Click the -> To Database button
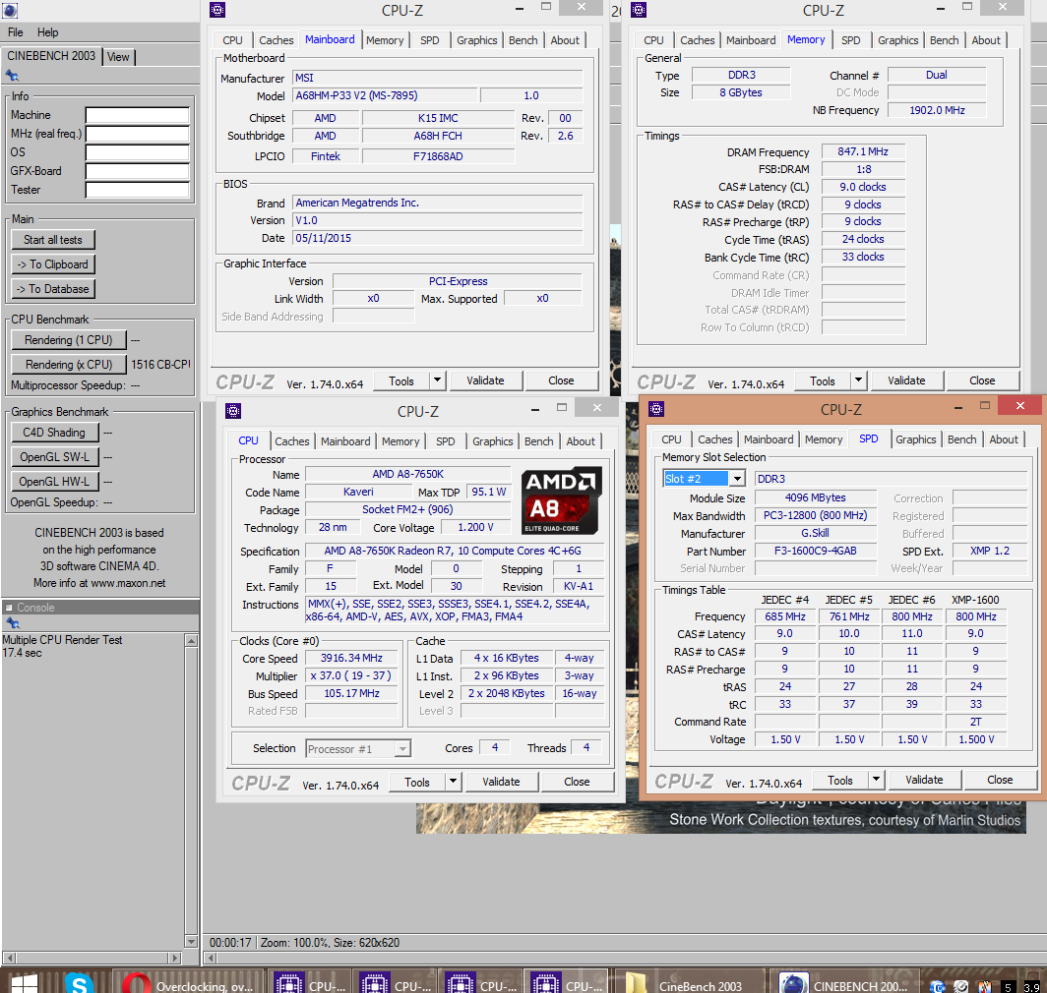 pyautogui.click(x=53, y=289)
